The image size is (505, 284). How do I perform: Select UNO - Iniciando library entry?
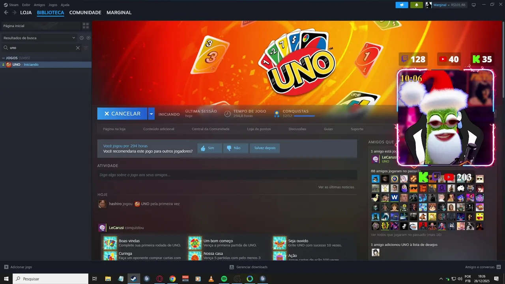(x=46, y=65)
